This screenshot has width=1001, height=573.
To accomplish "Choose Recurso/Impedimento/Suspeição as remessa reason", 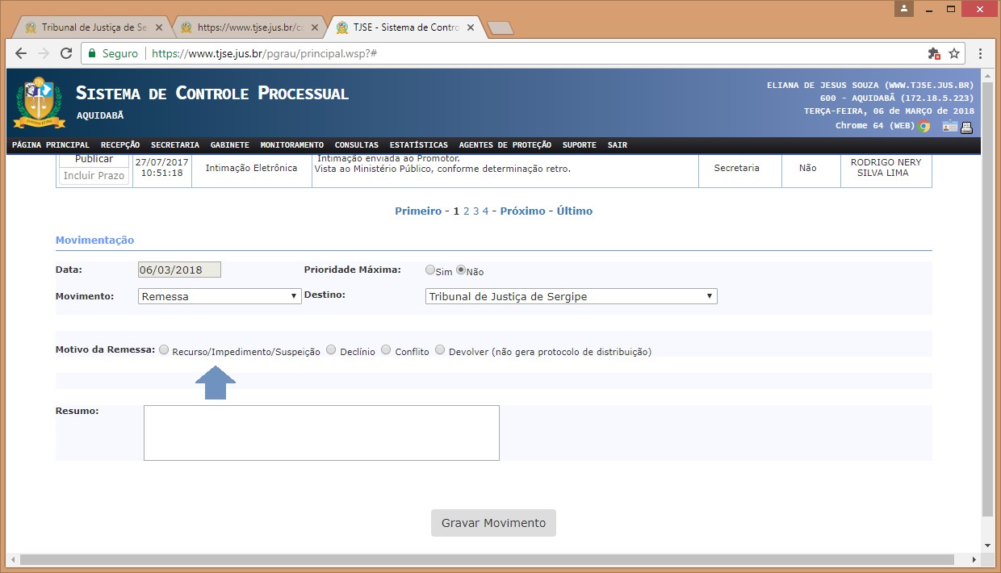I will click(x=164, y=350).
